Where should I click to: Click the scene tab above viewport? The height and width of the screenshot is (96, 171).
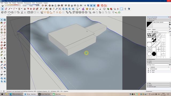[9, 15]
